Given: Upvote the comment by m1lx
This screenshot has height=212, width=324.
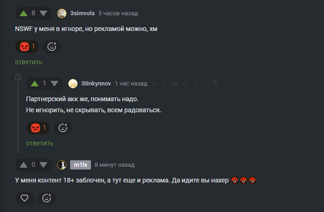Looking at the screenshot, I should coord(24,165).
